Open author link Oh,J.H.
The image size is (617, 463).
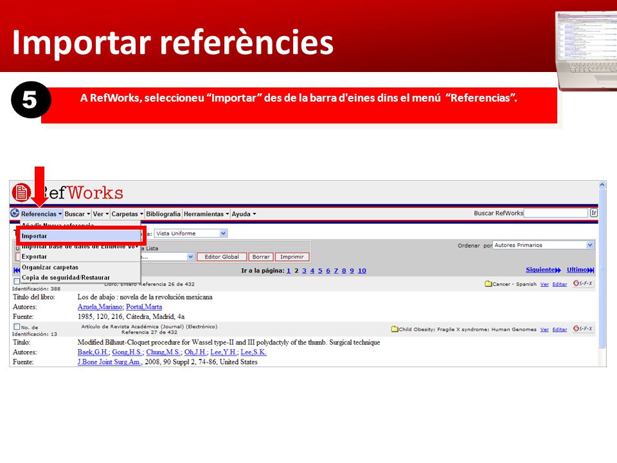click(x=196, y=352)
